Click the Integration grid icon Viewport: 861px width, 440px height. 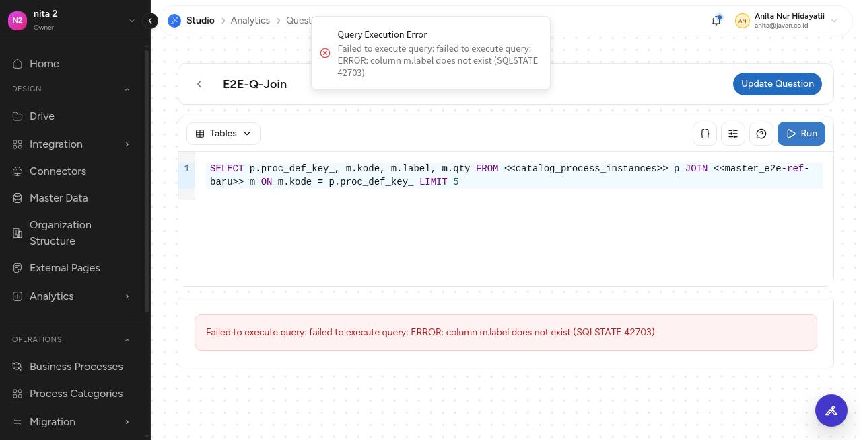pyautogui.click(x=18, y=144)
